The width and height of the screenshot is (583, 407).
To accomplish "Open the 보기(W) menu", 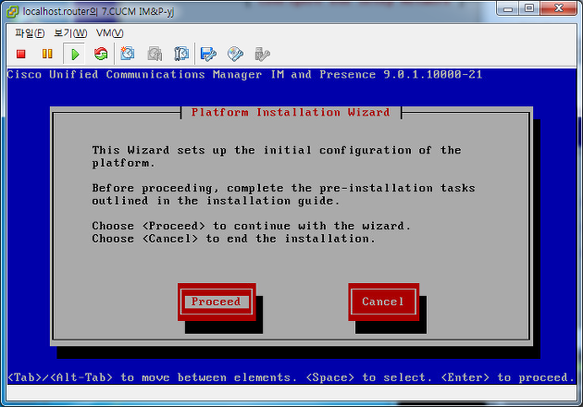I will pos(70,33).
